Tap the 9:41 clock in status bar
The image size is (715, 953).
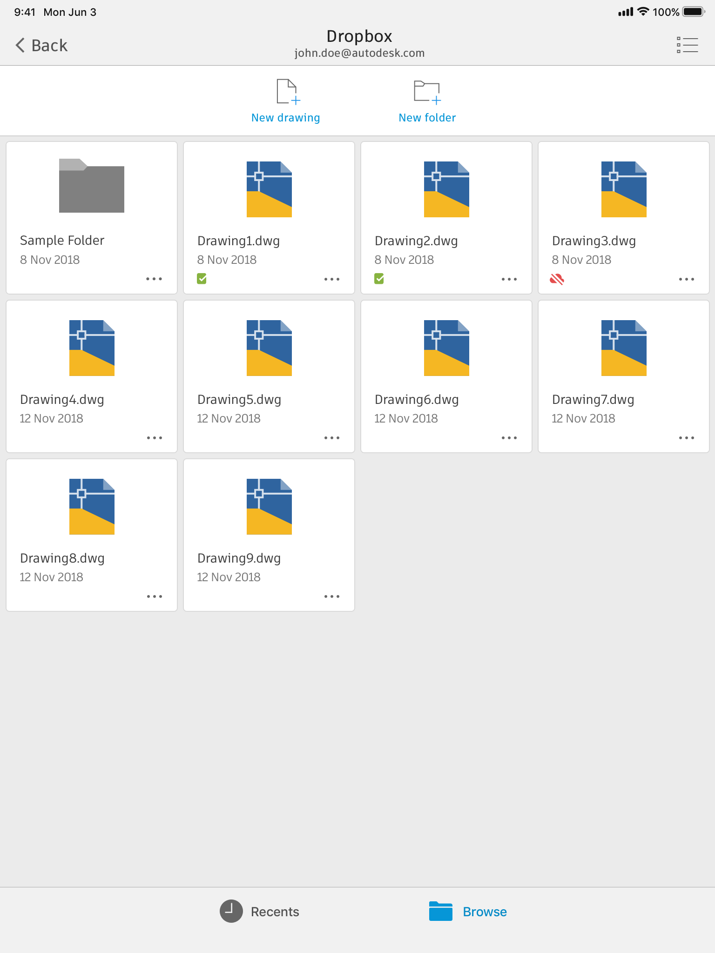point(25,12)
